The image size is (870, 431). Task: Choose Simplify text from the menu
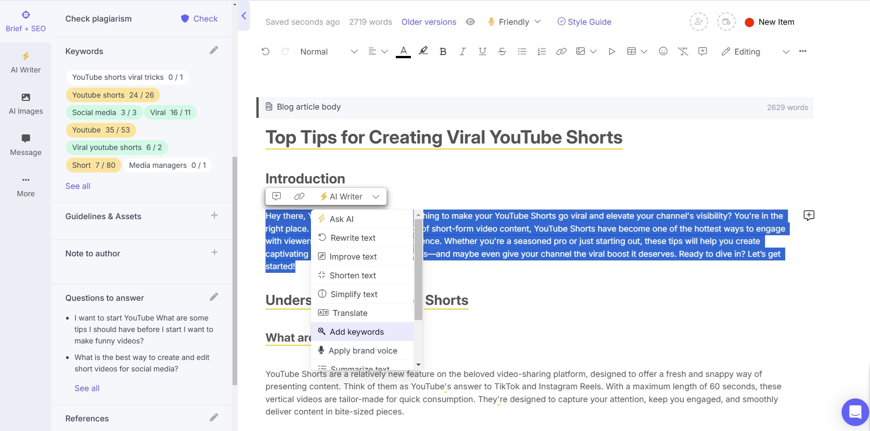[x=362, y=294]
